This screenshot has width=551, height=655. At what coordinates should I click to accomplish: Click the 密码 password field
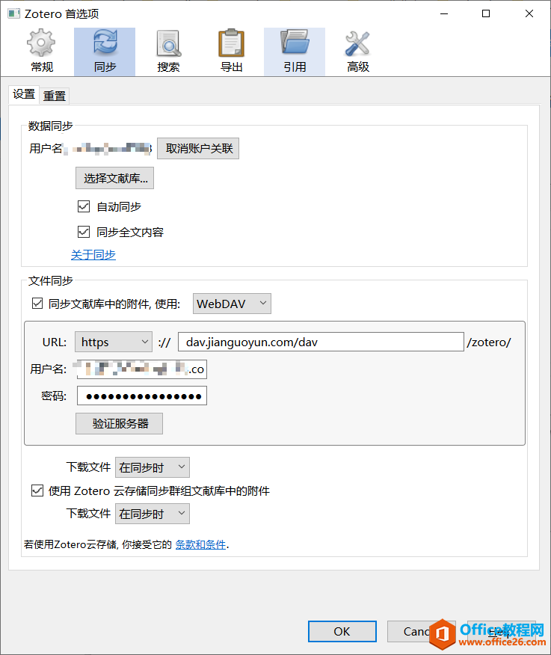click(x=142, y=396)
